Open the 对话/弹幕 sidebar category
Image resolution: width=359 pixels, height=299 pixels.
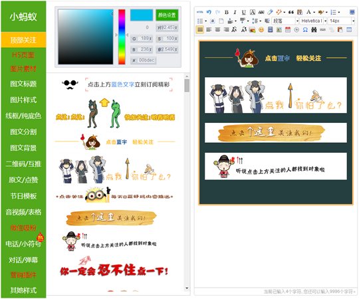coord(23,260)
